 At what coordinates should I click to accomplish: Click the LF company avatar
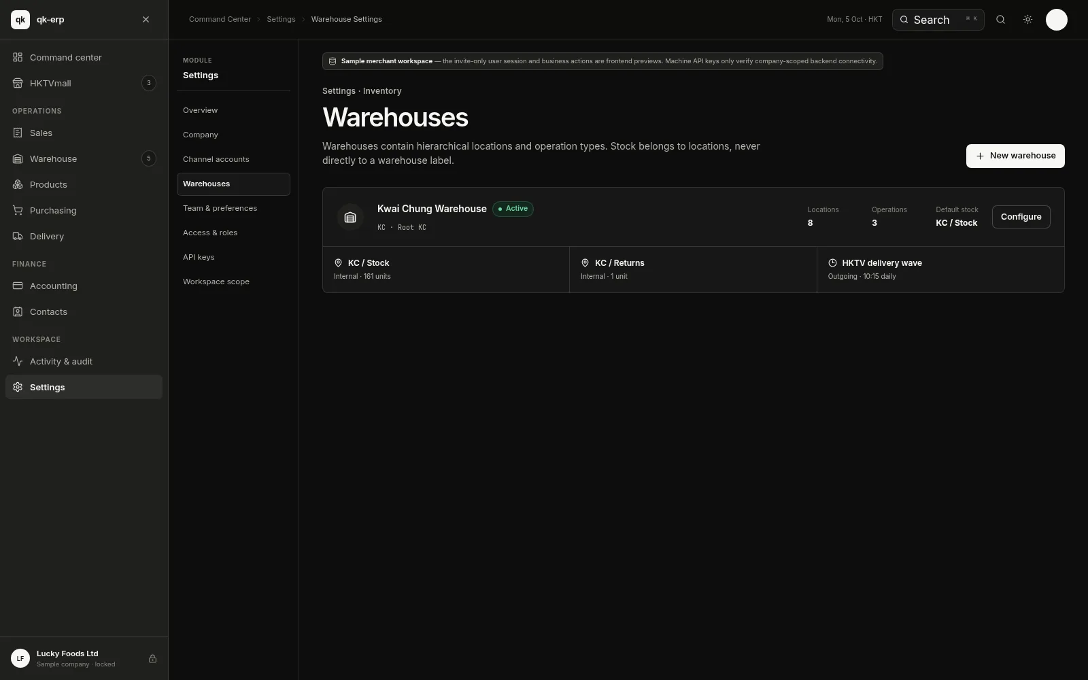[20, 658]
